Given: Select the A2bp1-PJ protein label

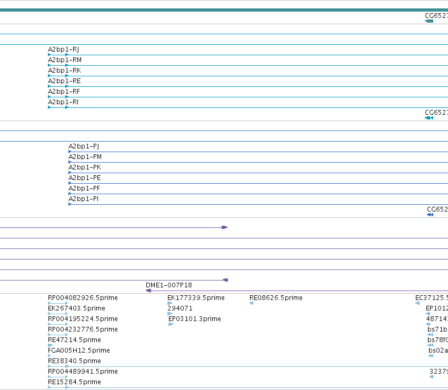Looking at the screenshot, I should [x=84, y=146].
